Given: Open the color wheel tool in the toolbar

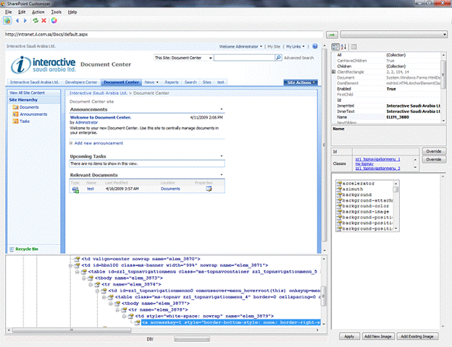Looking at the screenshot, I should point(54,20).
